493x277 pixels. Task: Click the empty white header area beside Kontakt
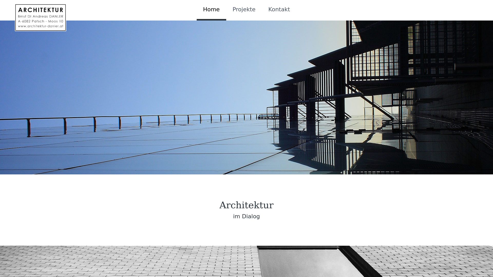coord(385,10)
